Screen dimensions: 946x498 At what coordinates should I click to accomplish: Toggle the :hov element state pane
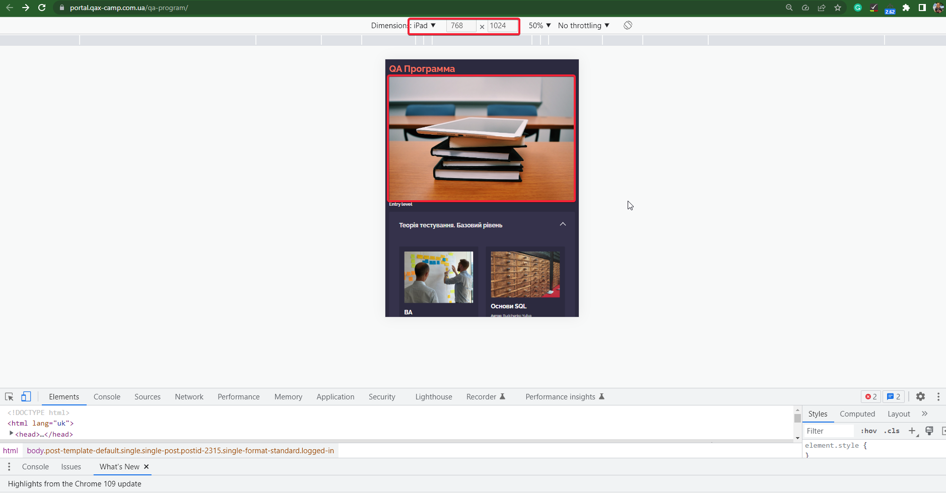(868, 431)
